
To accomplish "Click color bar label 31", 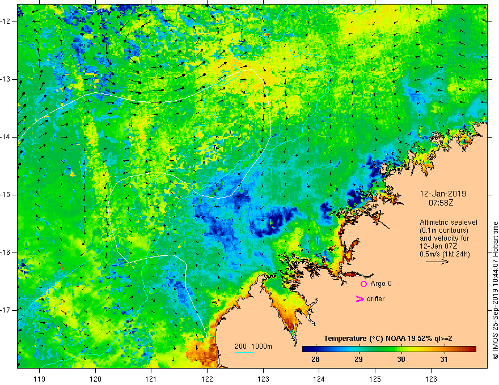I will tap(444, 360).
